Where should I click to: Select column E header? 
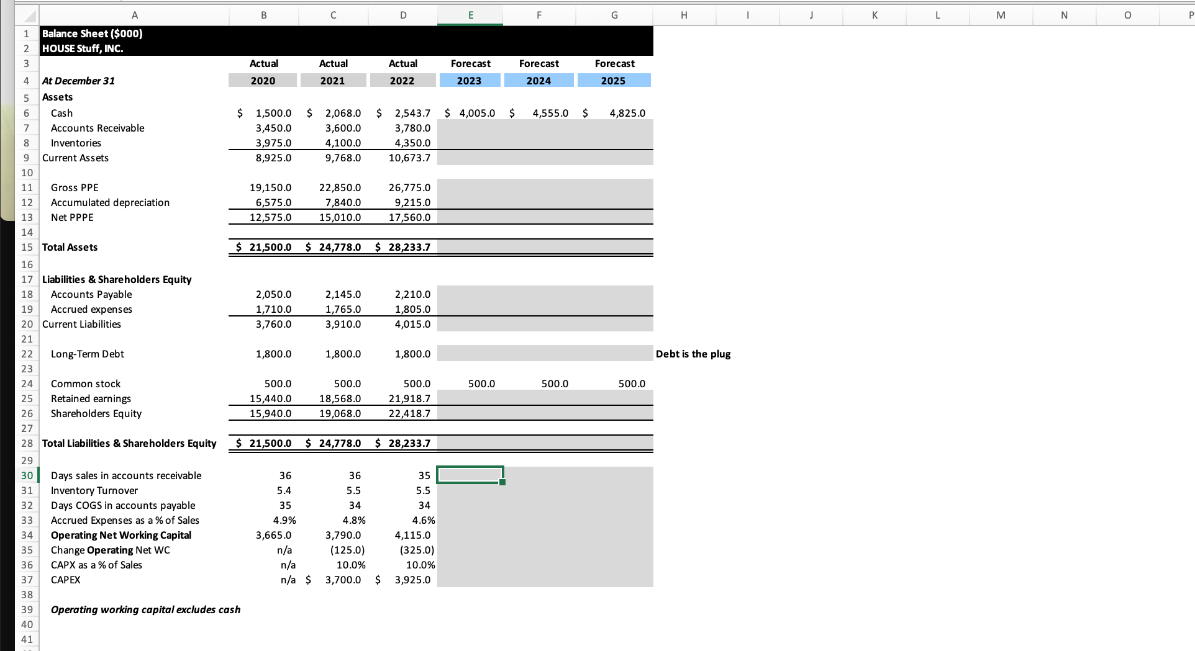[470, 16]
